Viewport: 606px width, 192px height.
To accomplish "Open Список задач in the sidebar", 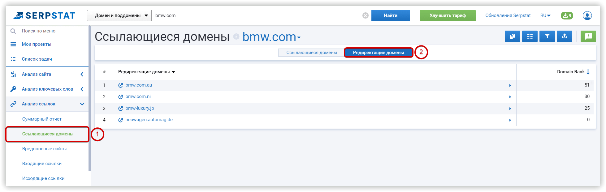I will point(37,59).
